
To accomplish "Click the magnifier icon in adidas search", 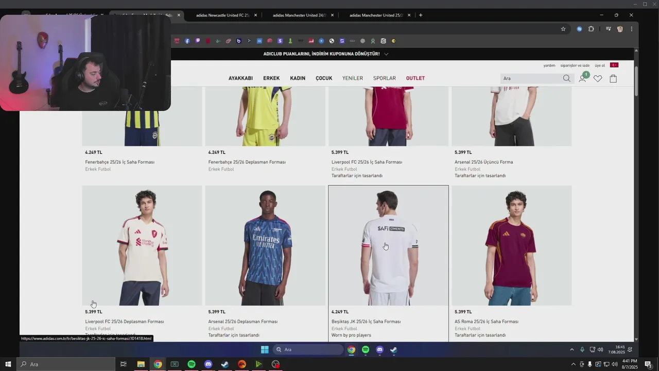I will point(566,78).
